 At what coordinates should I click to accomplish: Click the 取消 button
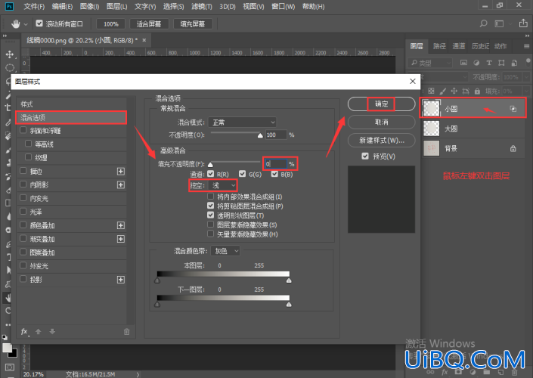(381, 122)
